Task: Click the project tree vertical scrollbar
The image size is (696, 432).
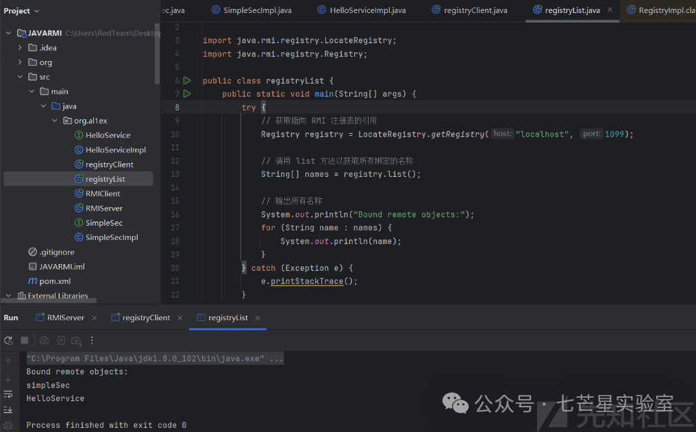Action: click(x=157, y=53)
